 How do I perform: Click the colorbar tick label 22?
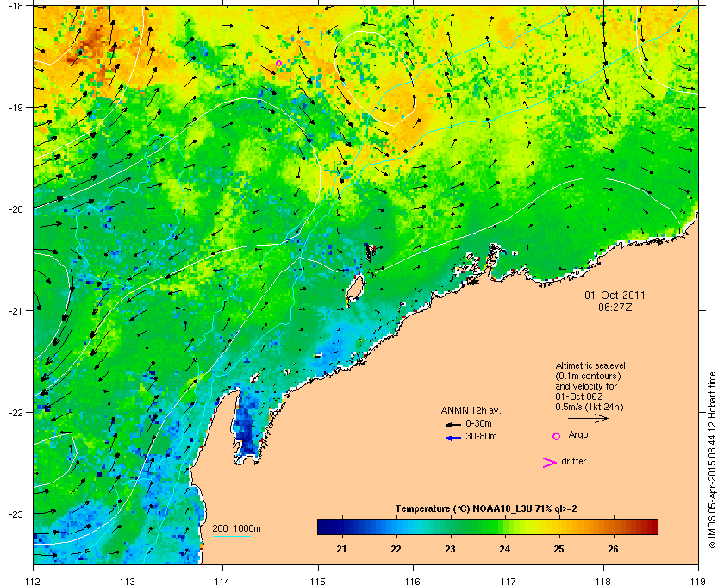click(x=396, y=549)
